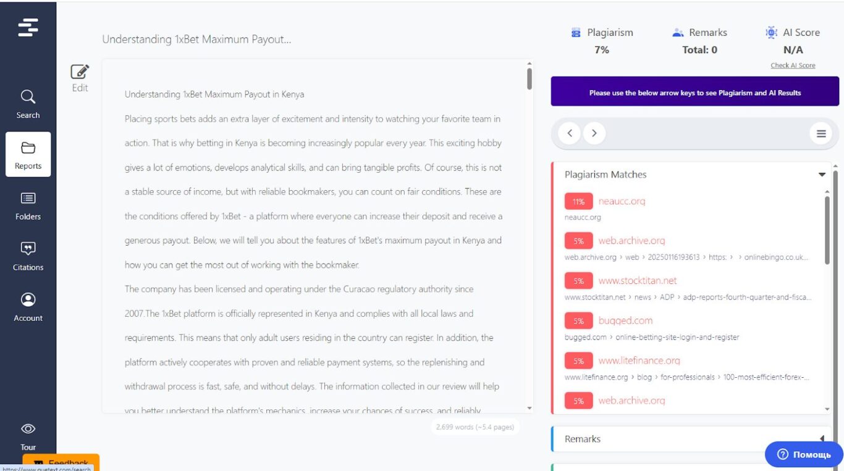Select the Reports tab in sidebar
Viewport: 844px width, 471px height.
(28, 154)
